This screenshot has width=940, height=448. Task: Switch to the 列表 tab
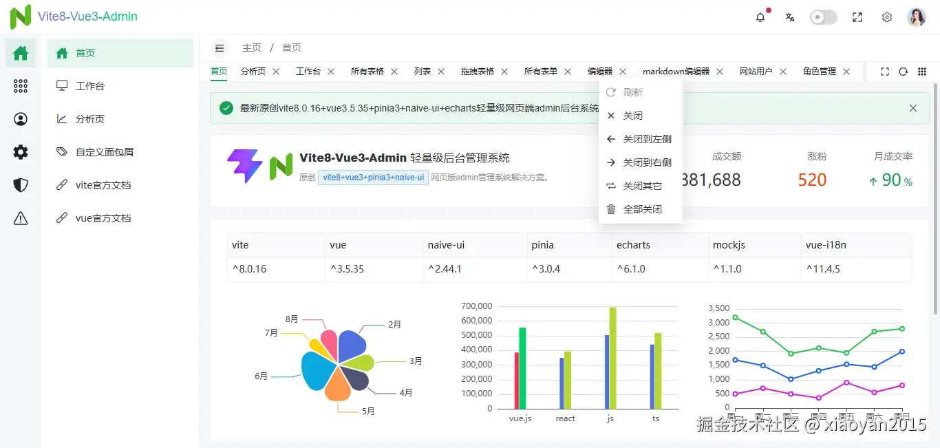click(x=423, y=71)
